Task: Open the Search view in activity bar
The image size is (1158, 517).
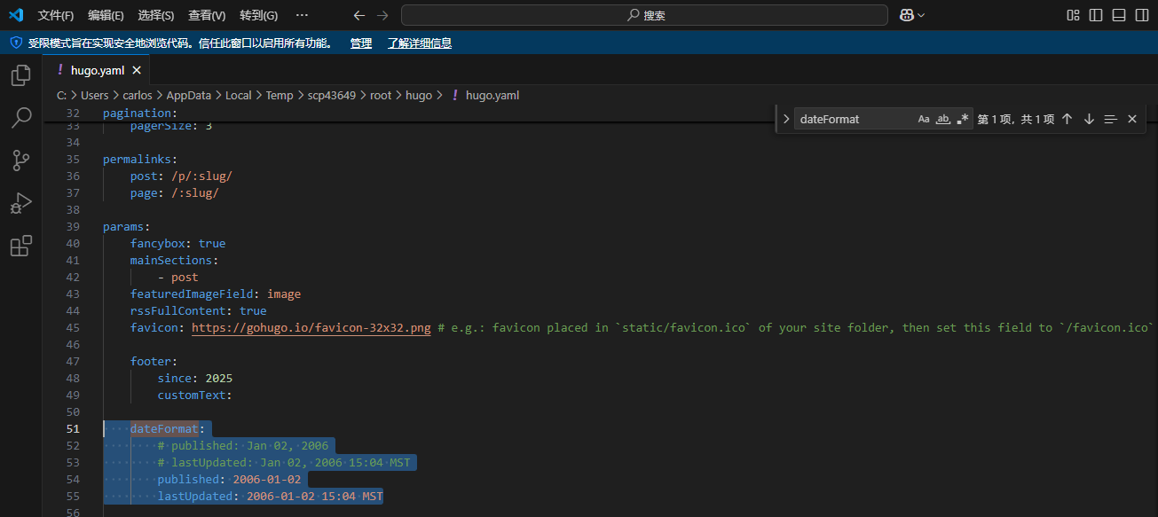Action: [20, 118]
